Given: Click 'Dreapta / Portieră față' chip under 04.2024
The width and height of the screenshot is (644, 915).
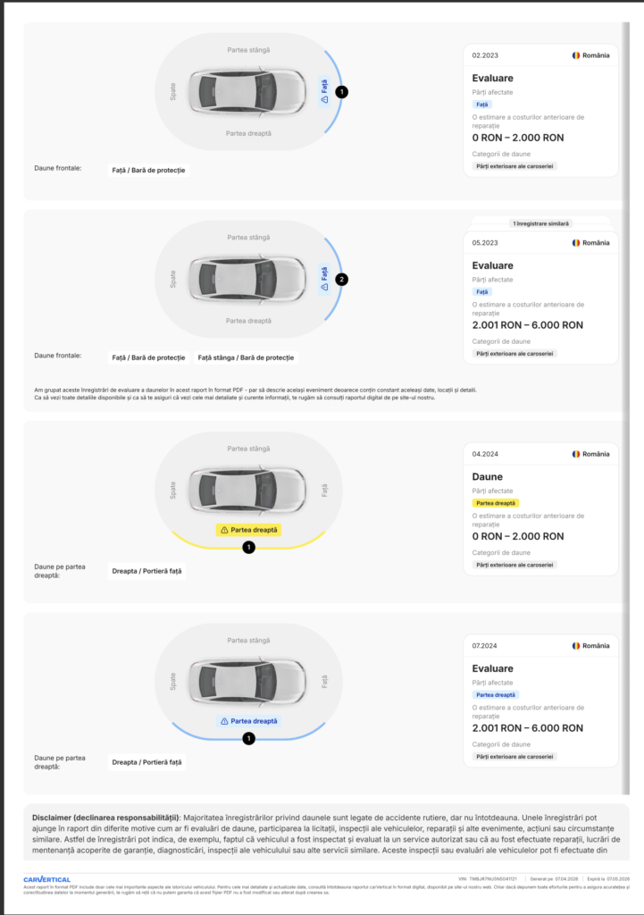Looking at the screenshot, I should (147, 571).
